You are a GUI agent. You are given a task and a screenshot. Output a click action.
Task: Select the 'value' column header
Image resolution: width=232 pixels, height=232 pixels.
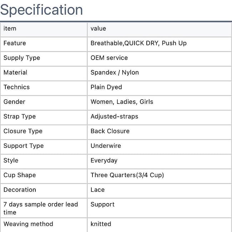tap(98, 29)
